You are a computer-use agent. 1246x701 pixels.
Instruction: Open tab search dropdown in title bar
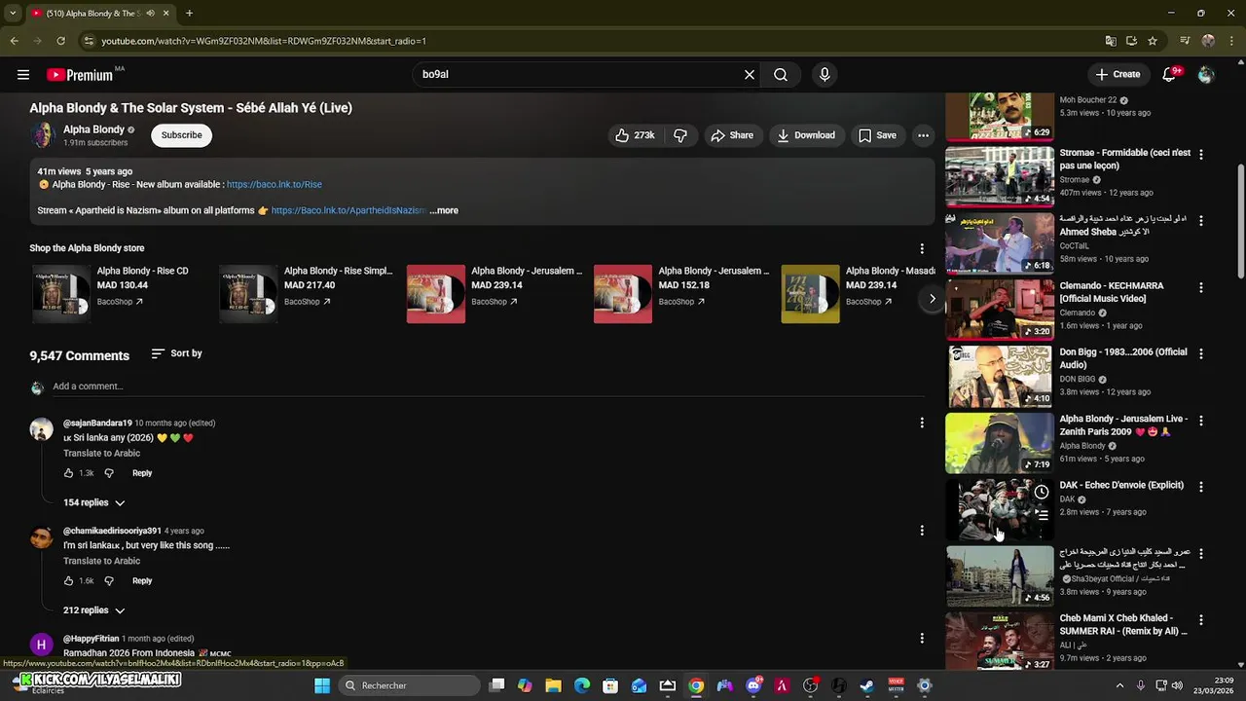[13, 14]
